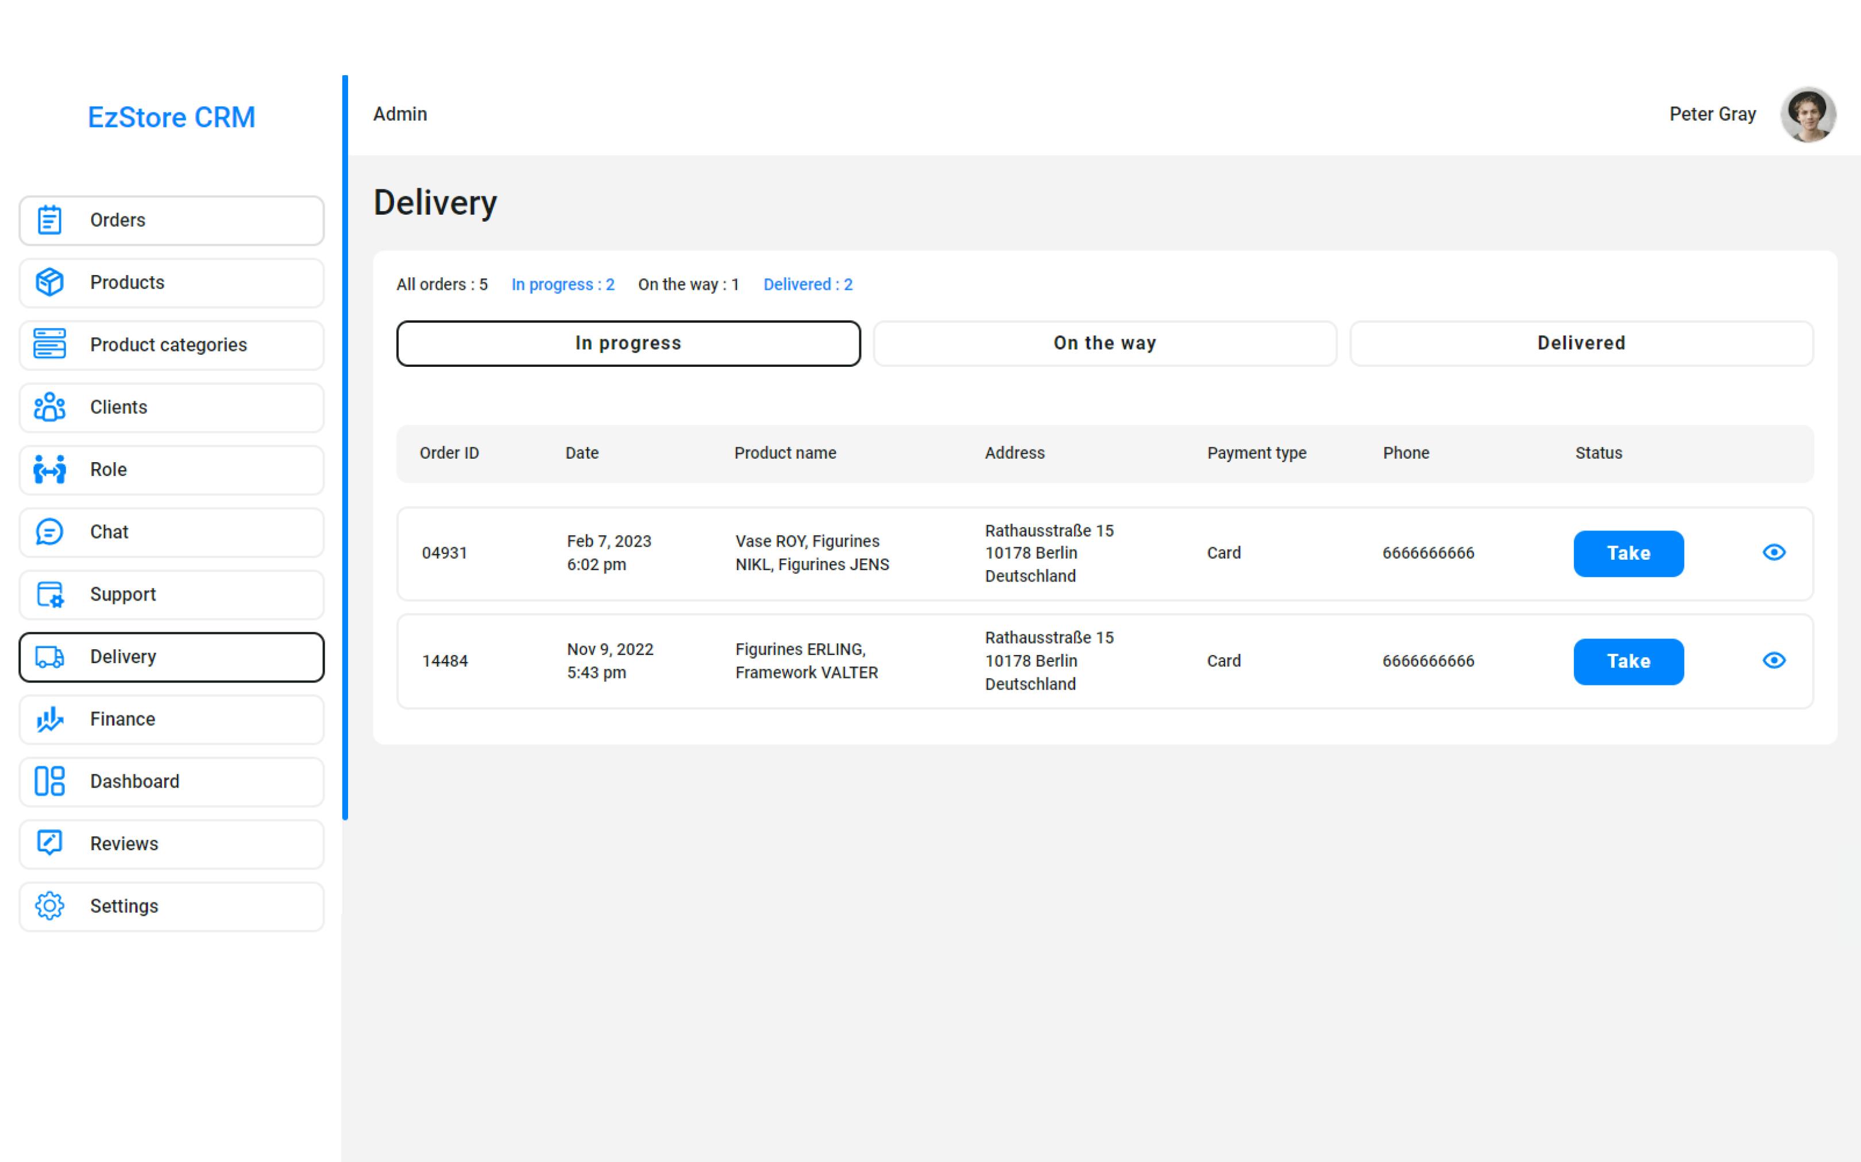1861x1162 pixels.
Task: Click the Orders clipboard icon in sidebar
Action: (49, 220)
